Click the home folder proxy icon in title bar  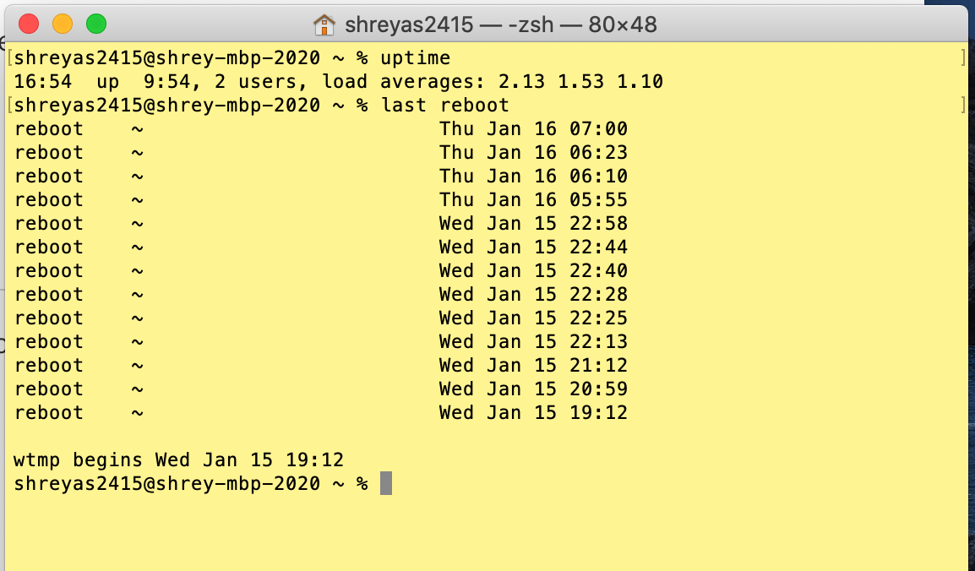coord(324,24)
